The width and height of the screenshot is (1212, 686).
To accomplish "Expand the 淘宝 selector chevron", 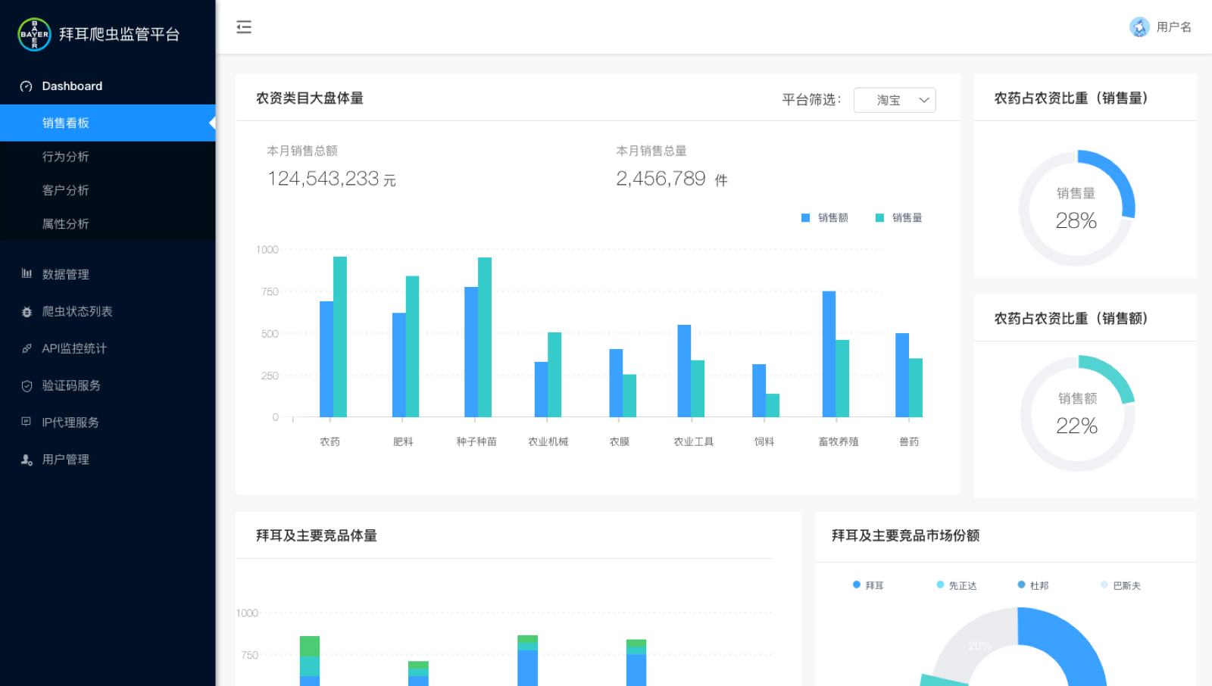I will (923, 99).
